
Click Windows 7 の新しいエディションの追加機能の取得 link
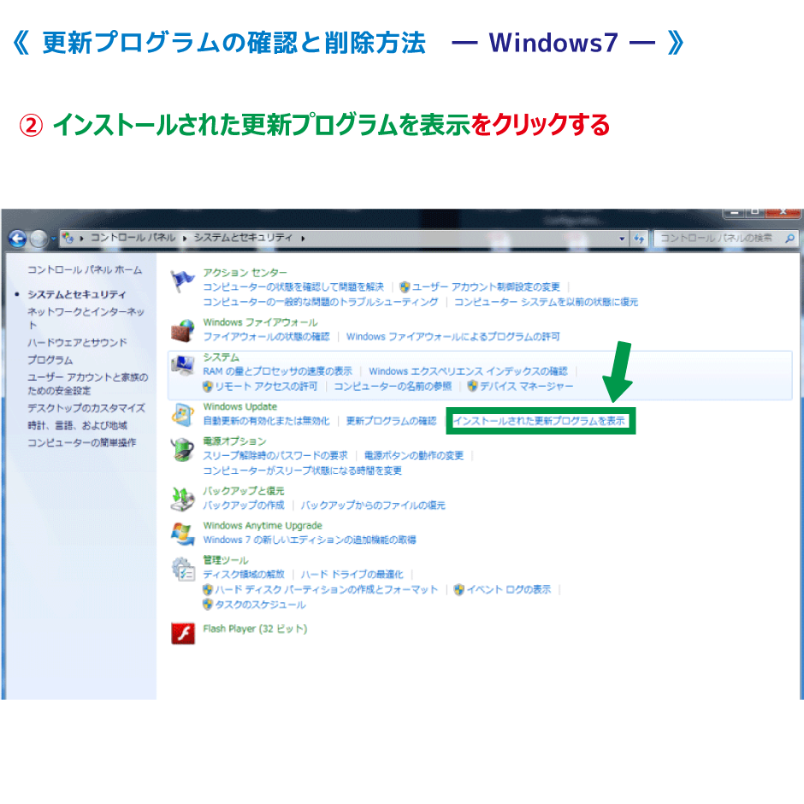click(x=310, y=540)
